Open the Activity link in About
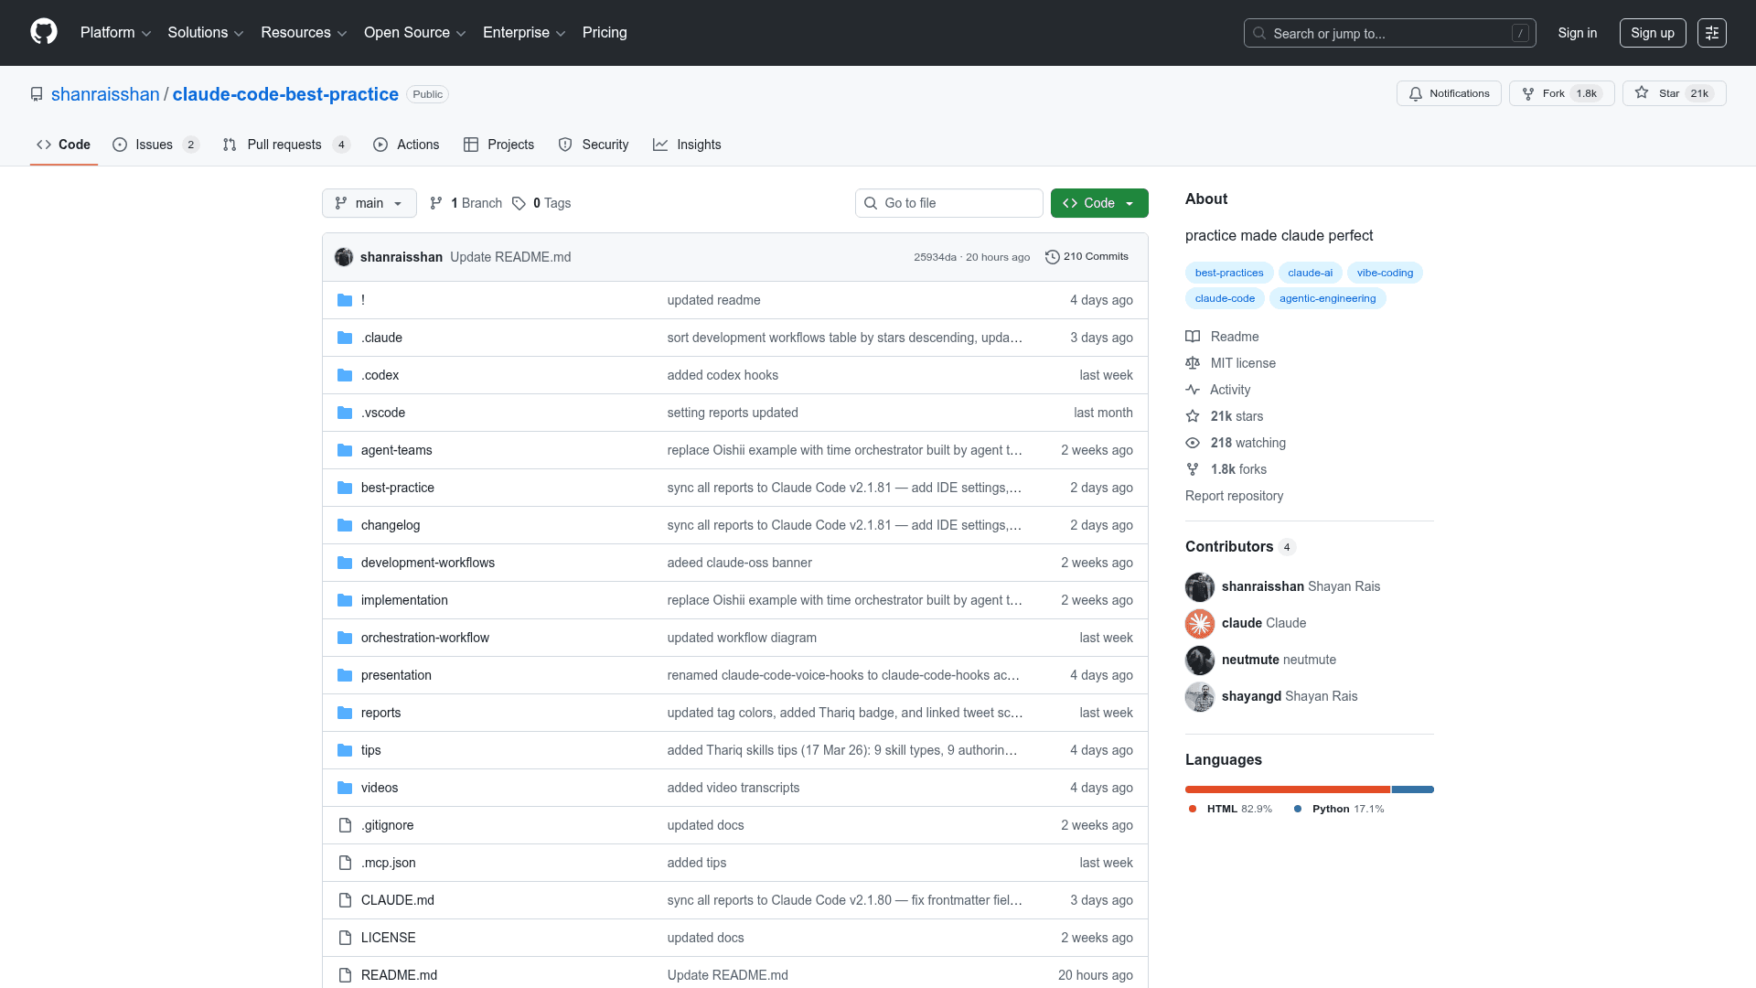Image resolution: width=1756 pixels, height=988 pixels. [x=1229, y=390]
